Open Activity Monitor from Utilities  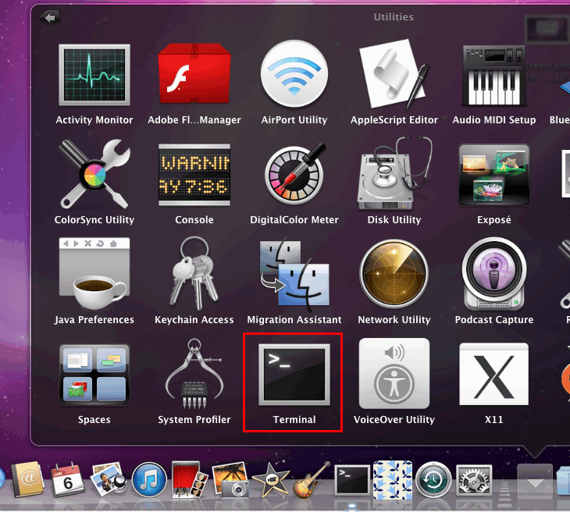94,75
